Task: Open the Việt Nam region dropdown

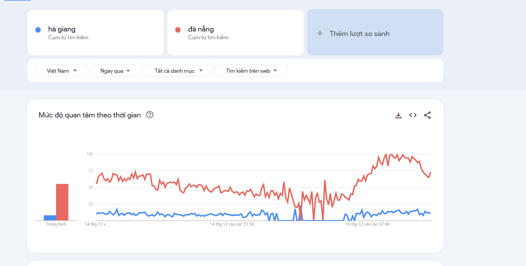Action: coord(61,70)
